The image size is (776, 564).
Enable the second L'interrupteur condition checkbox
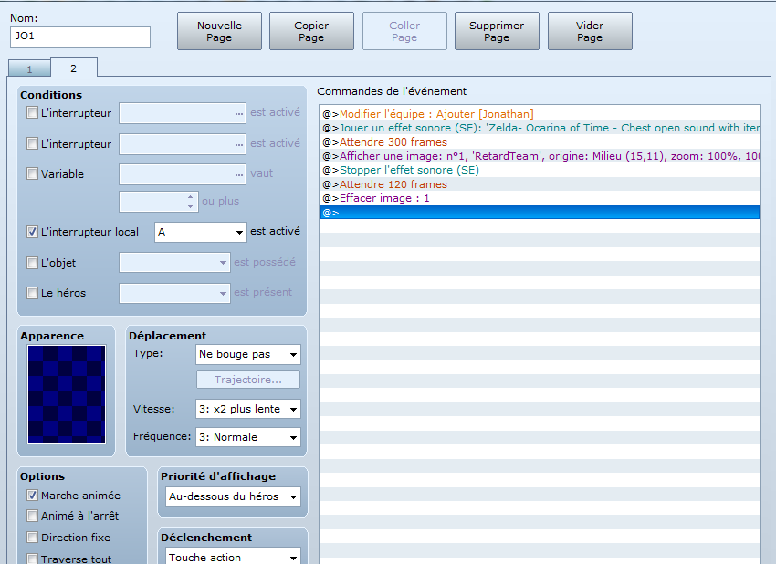coord(32,143)
